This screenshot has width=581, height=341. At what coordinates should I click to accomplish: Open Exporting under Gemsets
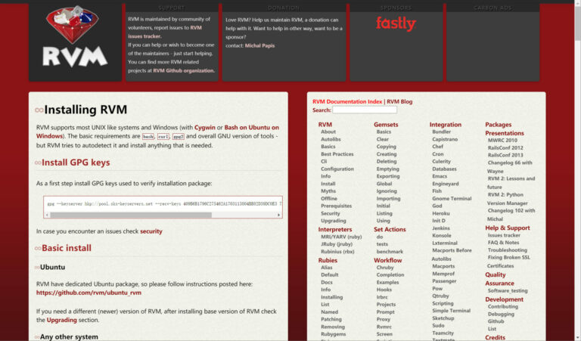coord(388,176)
